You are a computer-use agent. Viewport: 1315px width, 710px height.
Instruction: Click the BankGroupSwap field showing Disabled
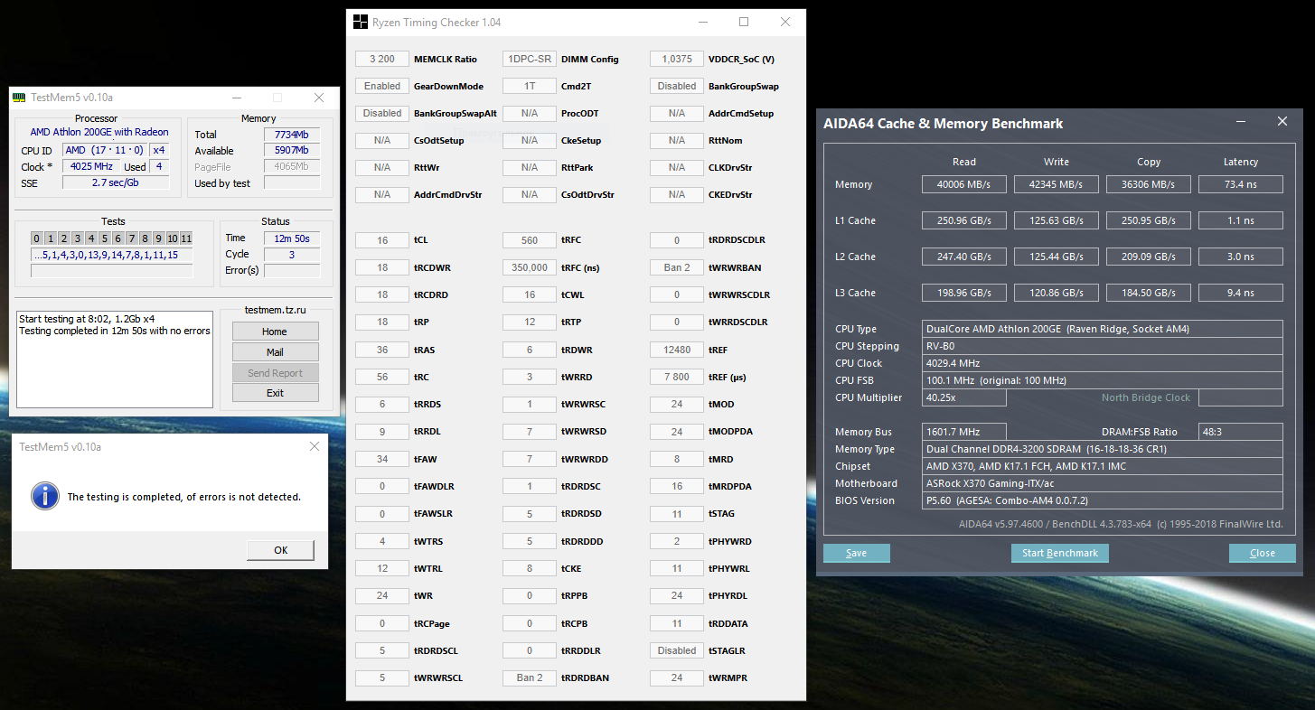pyautogui.click(x=677, y=86)
